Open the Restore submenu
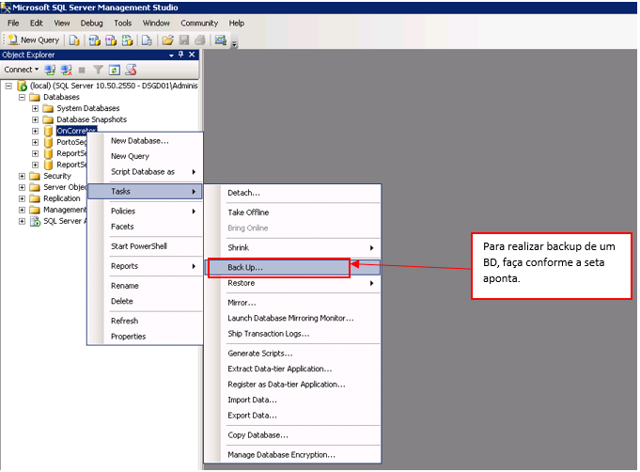Image resolution: width=640 pixels, height=472 pixels. point(292,283)
